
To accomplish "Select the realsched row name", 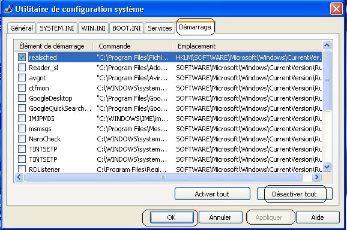I will 43,57.
